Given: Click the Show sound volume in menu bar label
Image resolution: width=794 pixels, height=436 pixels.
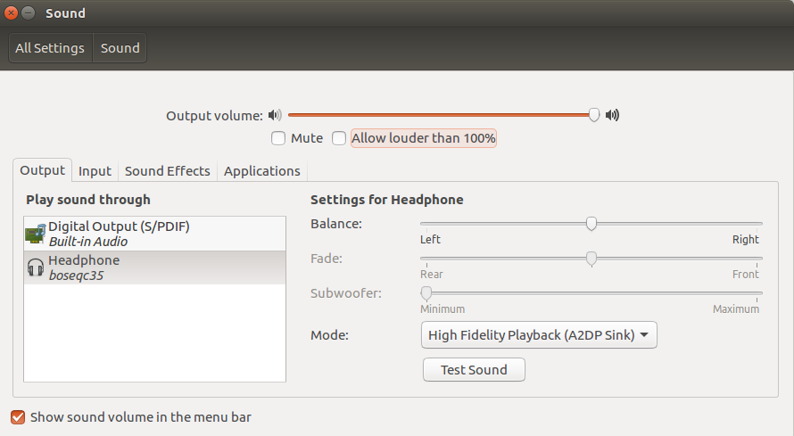Looking at the screenshot, I should (x=141, y=417).
